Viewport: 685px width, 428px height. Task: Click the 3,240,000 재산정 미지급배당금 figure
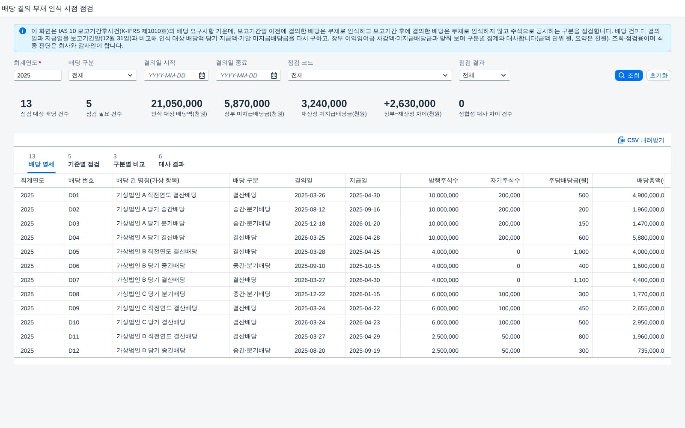(x=324, y=104)
